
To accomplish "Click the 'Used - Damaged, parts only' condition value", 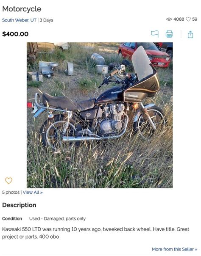I will point(57,219).
